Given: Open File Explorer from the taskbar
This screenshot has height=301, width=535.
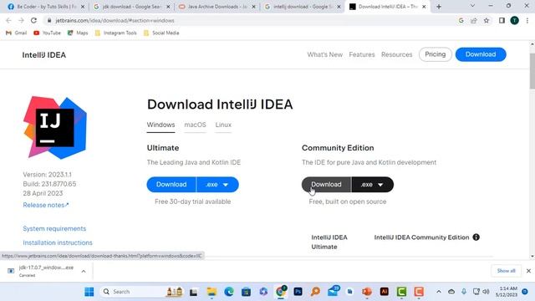Looking at the screenshot, I should point(211,292).
